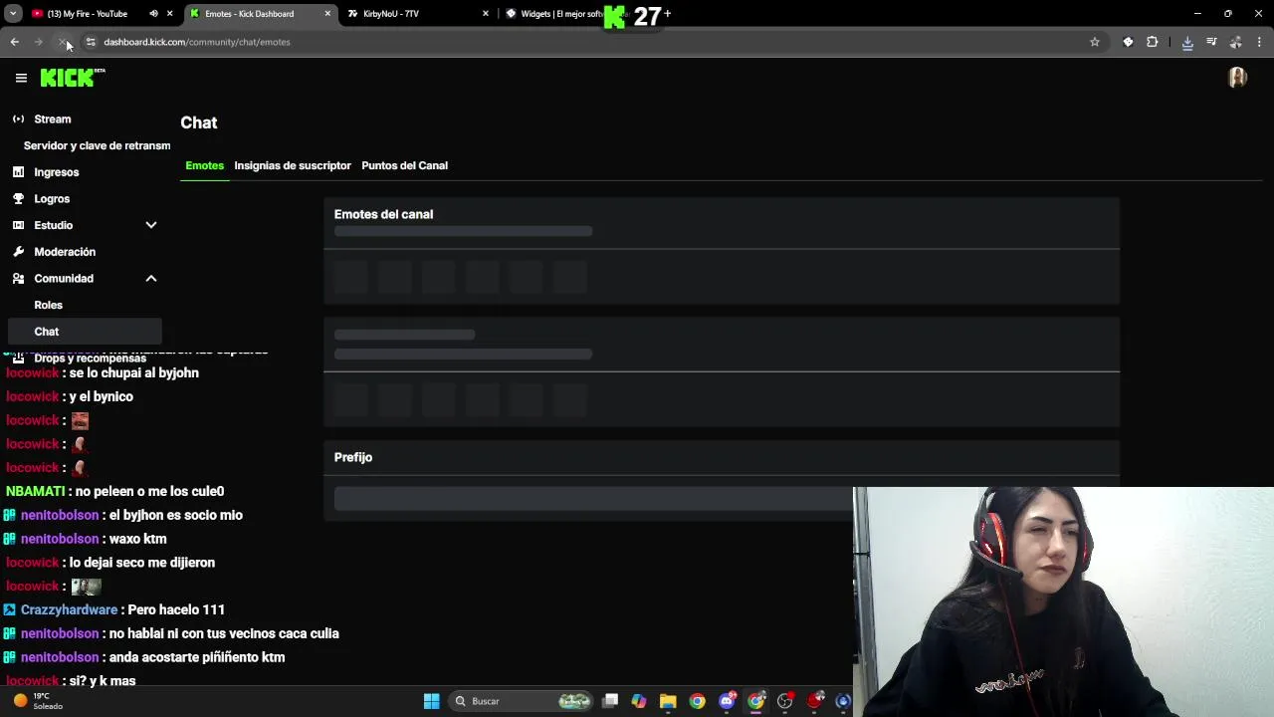Switch to Puntos del Canal tab
The width and height of the screenshot is (1274, 717).
coord(404,165)
